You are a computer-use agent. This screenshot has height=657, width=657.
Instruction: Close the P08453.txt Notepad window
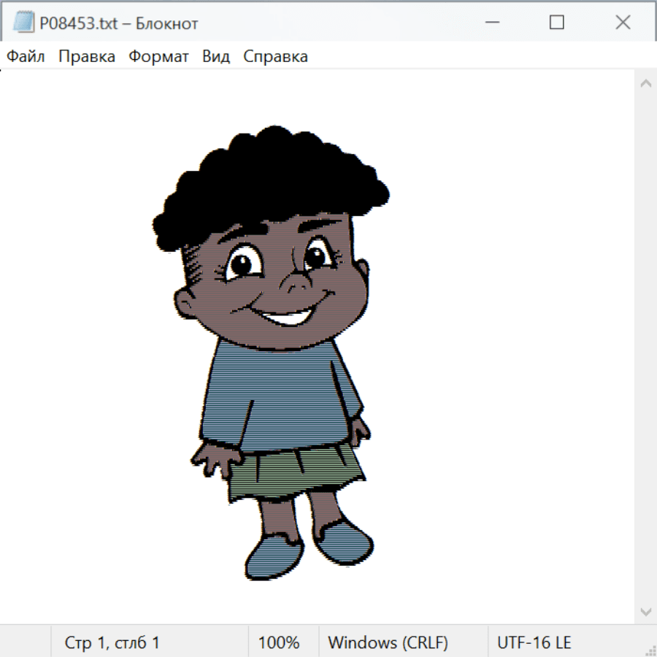(623, 23)
